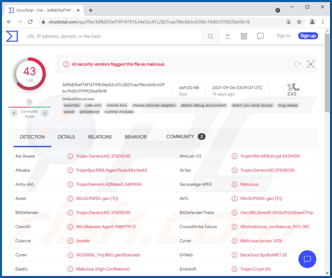The width and height of the screenshot is (332, 278).
Task: Click the alert icon beside DrWeb detection
Action: pos(235,255)
